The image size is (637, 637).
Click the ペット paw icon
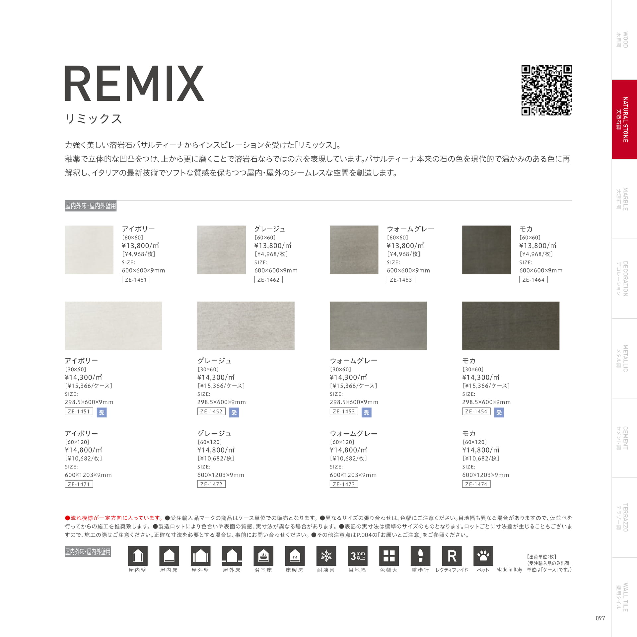(x=483, y=556)
